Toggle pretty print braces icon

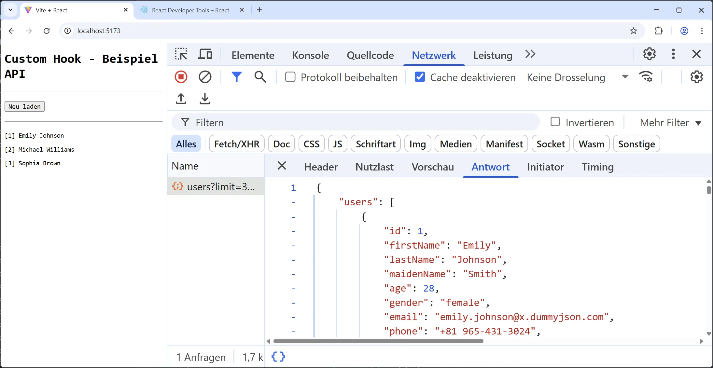278,357
